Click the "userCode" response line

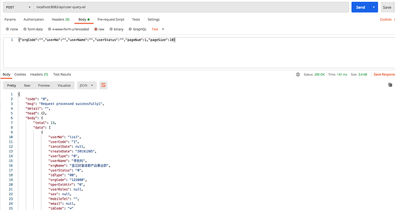tap(64, 142)
